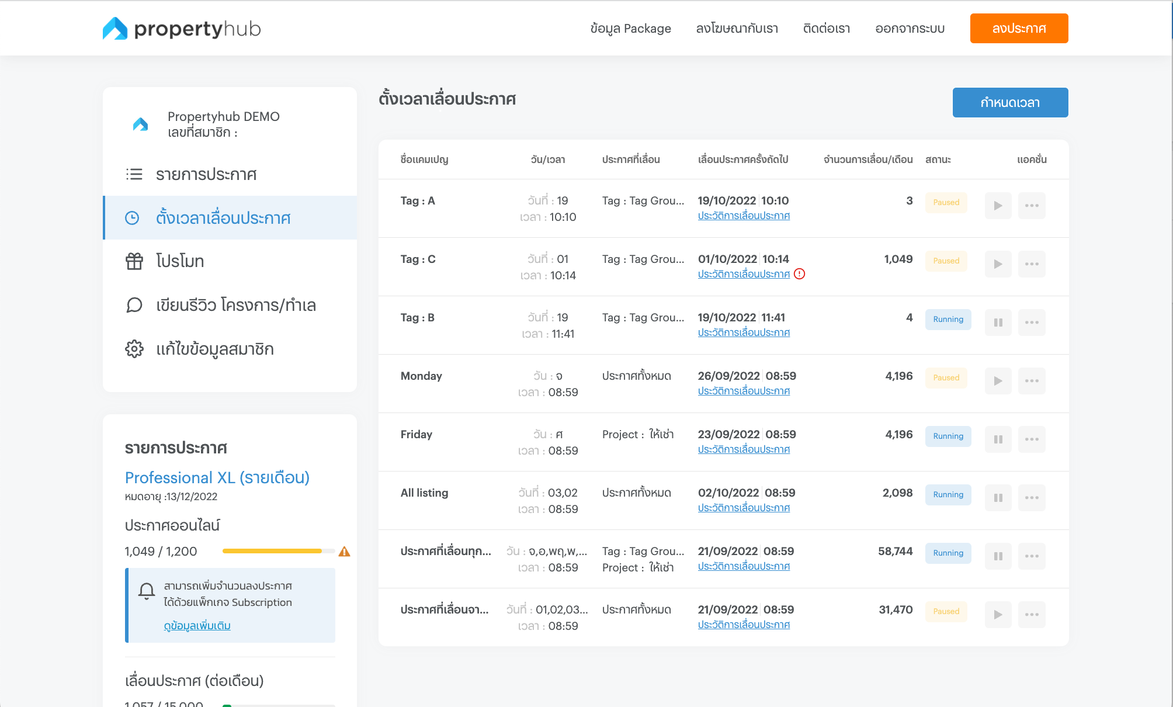Screen dimensions: 1173x707
Task: Click the yellow online listings progress bar
Action: click(x=272, y=551)
